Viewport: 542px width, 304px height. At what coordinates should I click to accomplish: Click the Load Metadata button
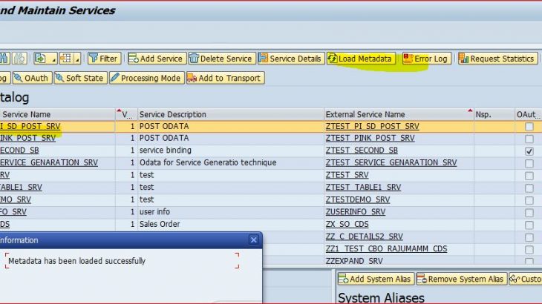pyautogui.click(x=360, y=59)
